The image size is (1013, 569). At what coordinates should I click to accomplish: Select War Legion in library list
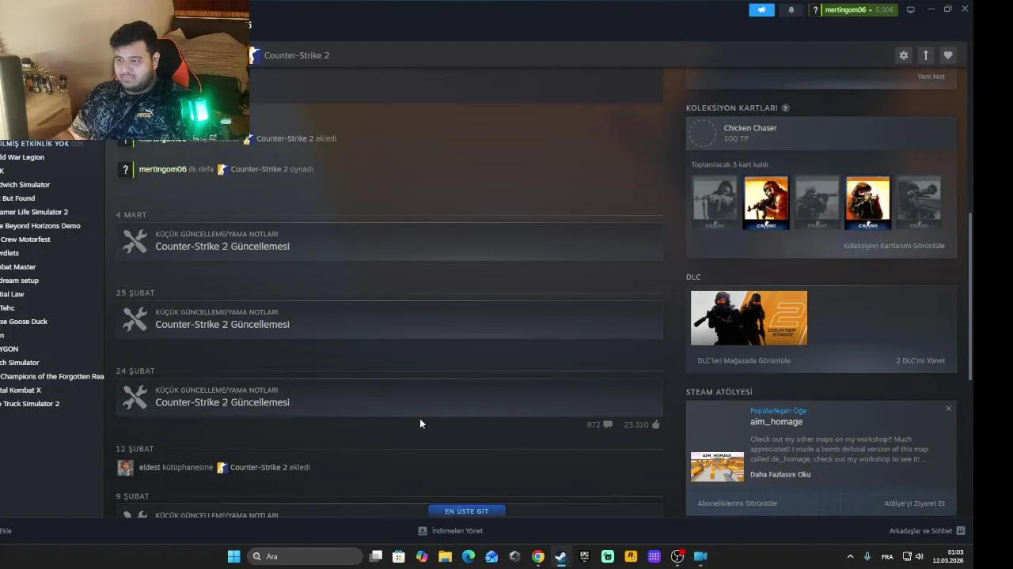22,157
